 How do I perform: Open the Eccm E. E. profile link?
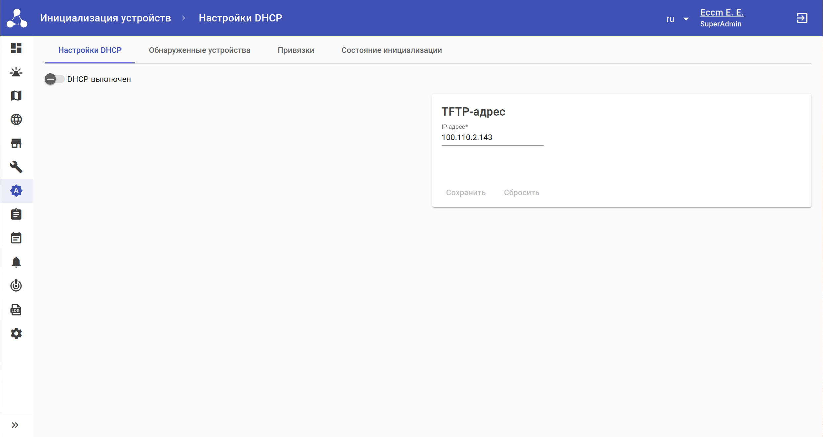click(722, 13)
